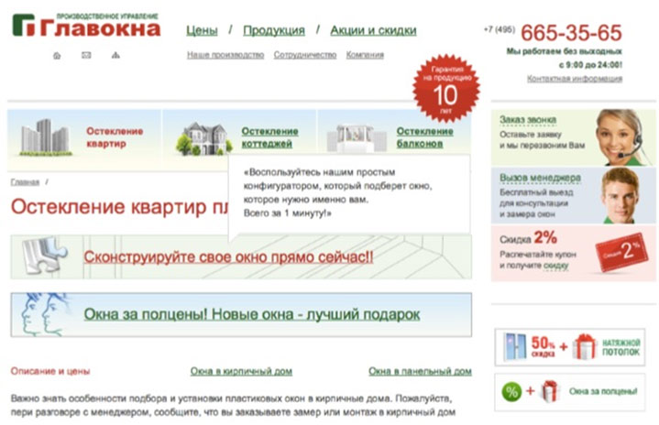Go to home page via house icon
659x425 pixels.
57,56
